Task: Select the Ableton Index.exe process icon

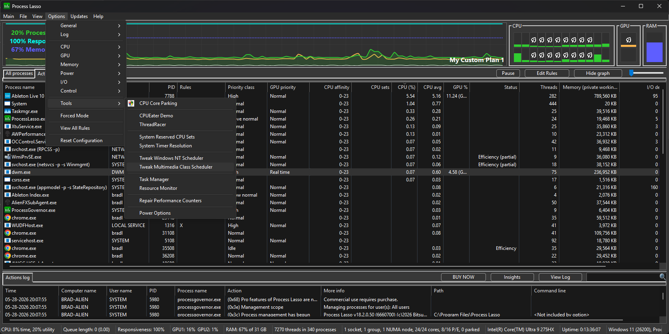Action: pos(7,195)
